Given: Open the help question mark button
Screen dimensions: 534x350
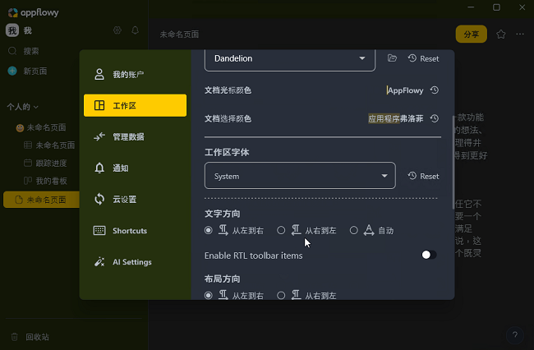Looking at the screenshot, I should click(x=515, y=335).
